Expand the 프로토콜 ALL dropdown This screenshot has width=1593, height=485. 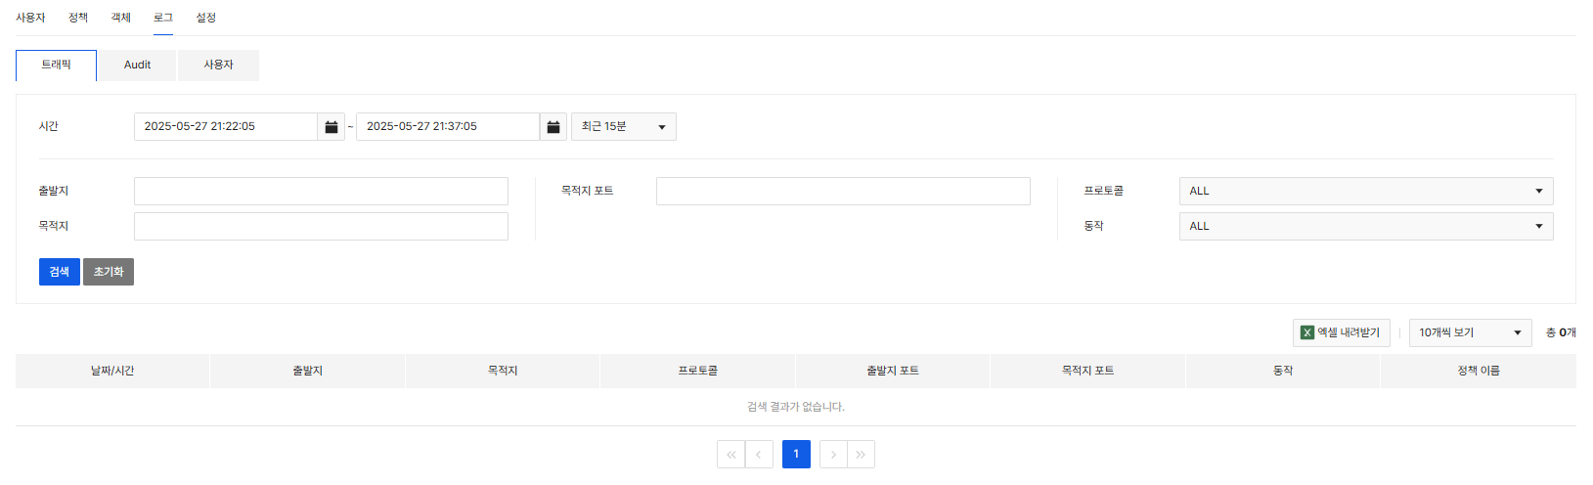pos(1366,192)
